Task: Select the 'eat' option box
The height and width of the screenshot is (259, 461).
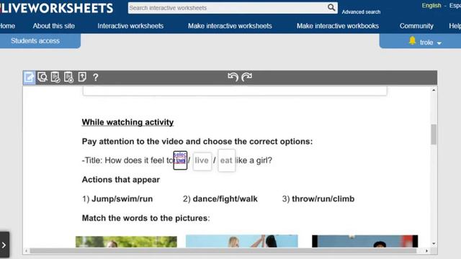Action: (226, 160)
